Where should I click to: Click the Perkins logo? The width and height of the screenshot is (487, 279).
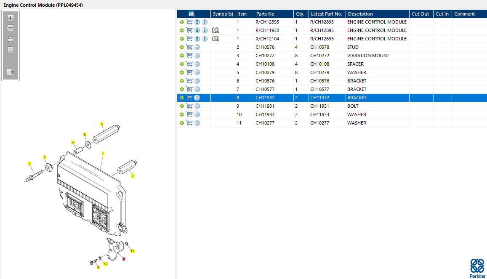477,268
